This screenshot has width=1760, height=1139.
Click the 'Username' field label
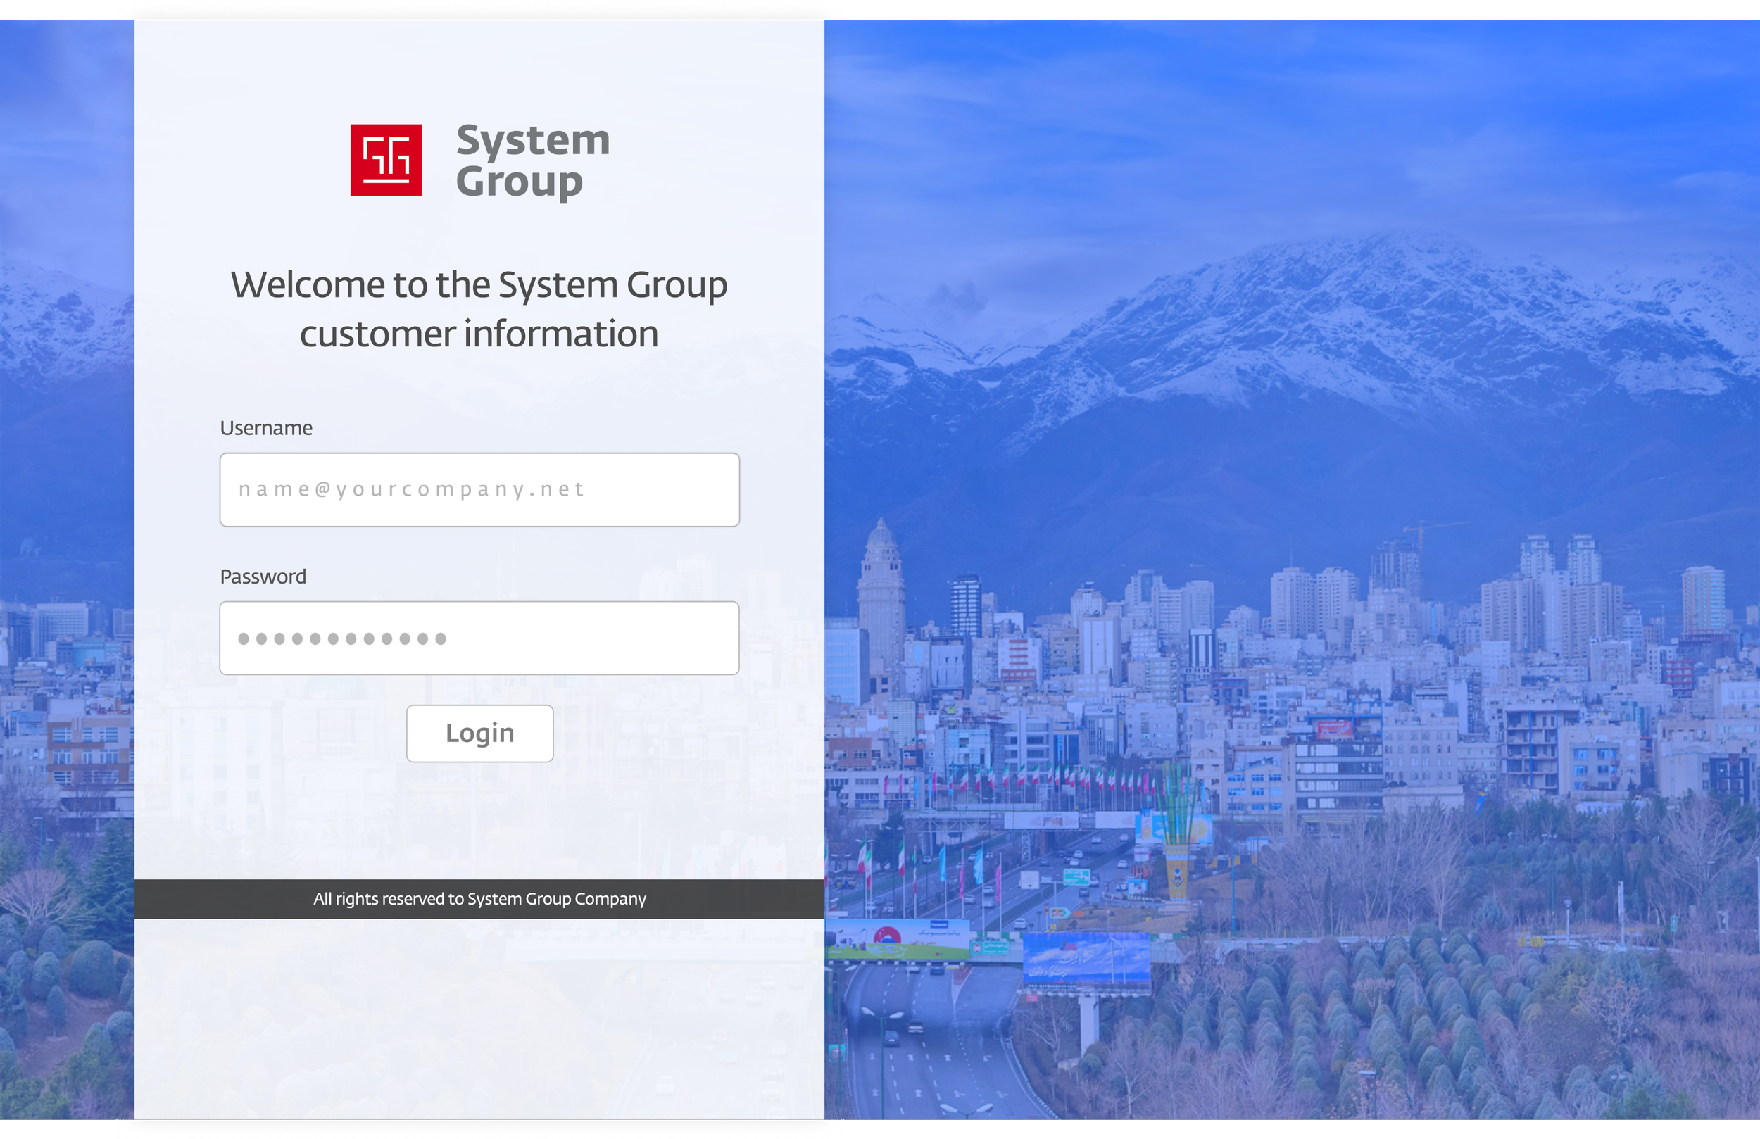[266, 427]
